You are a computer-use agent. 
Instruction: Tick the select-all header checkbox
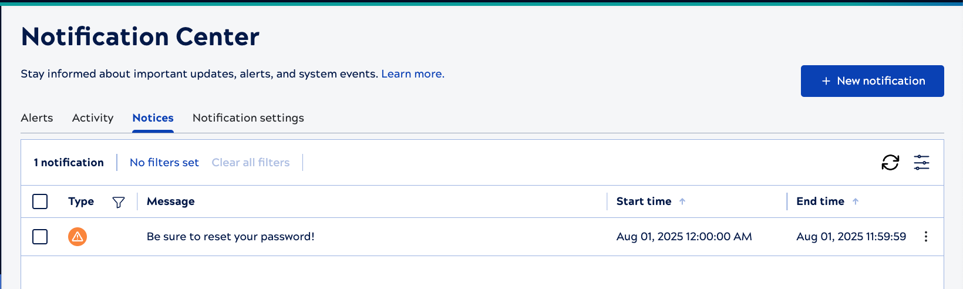tap(40, 201)
